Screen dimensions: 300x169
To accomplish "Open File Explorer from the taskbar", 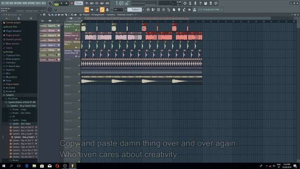I will 34,166.
